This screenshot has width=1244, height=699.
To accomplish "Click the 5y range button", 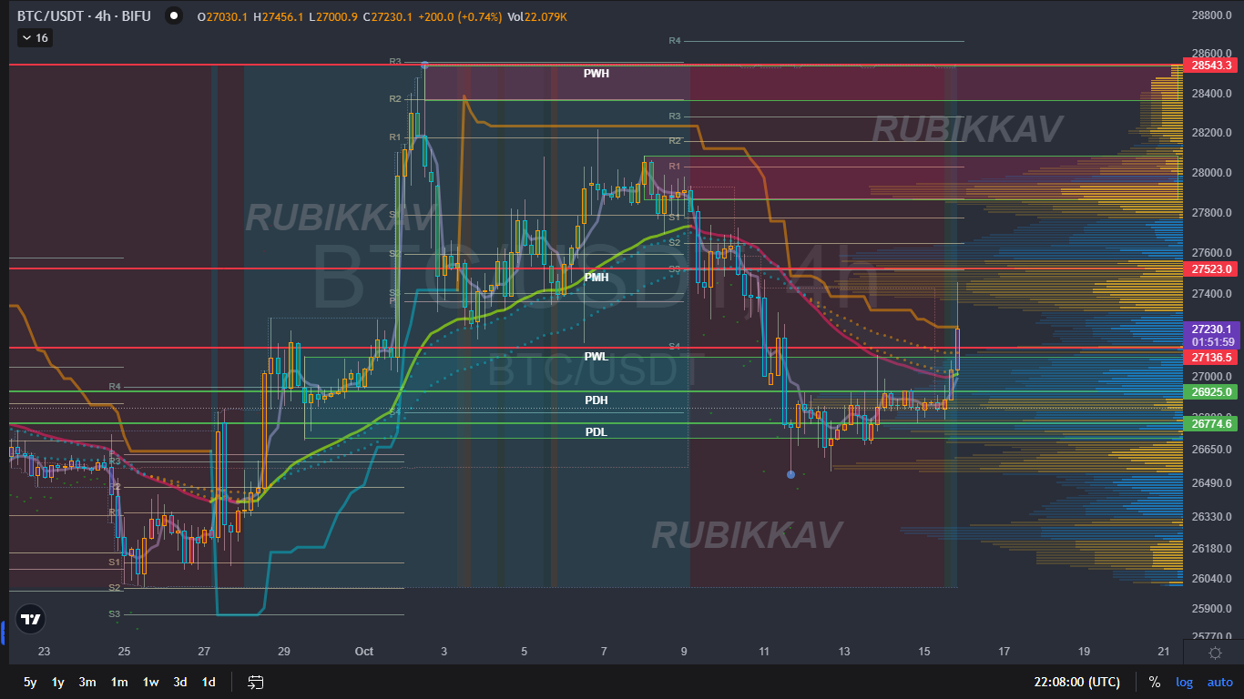I will pos(29,681).
